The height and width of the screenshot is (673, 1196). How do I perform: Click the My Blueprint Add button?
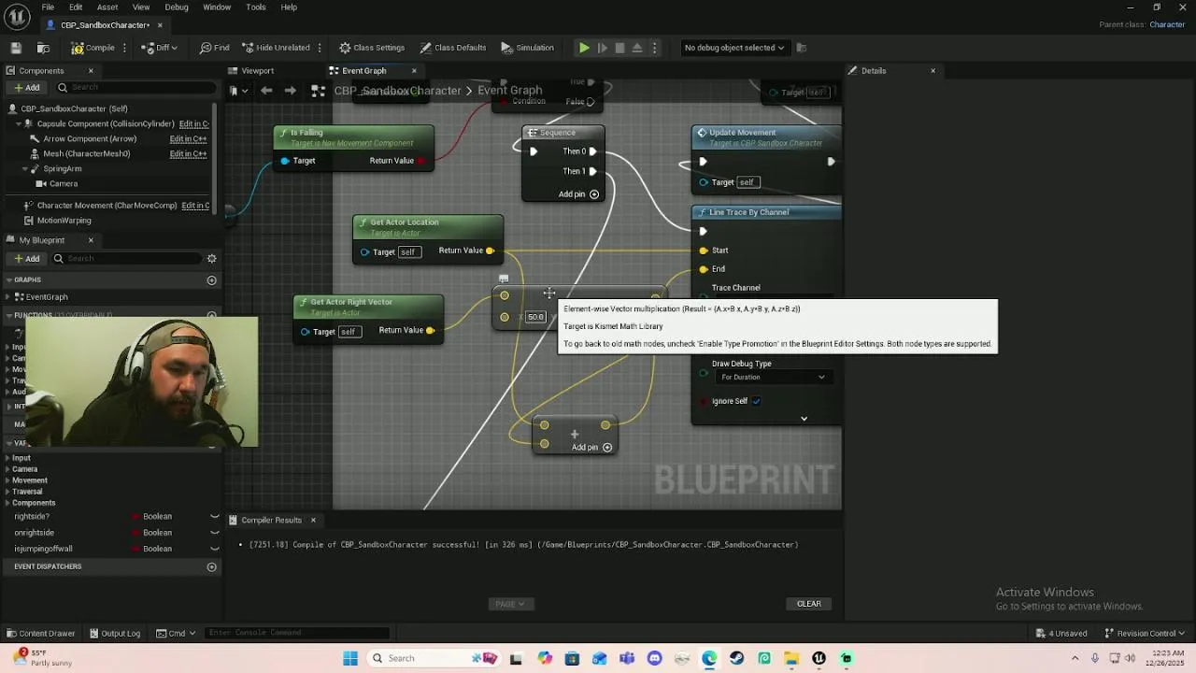[x=26, y=259]
